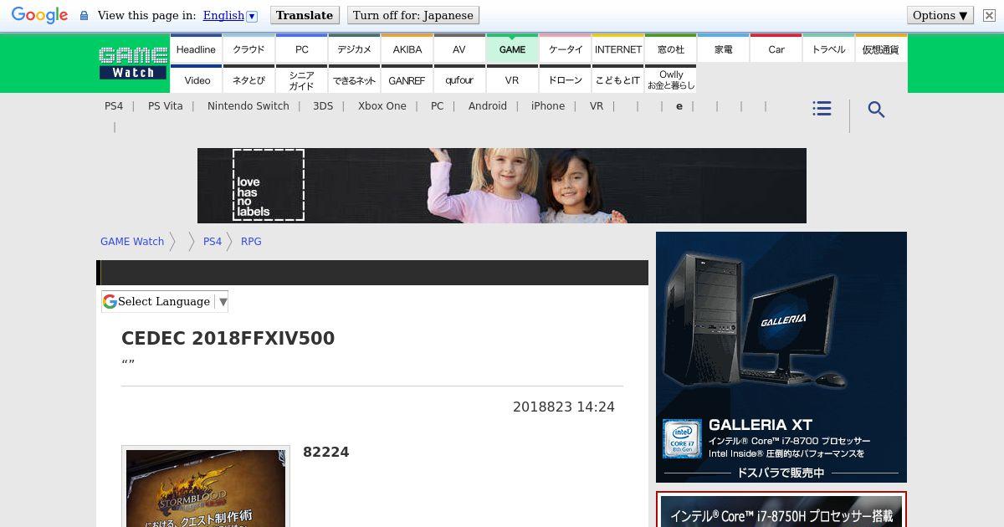
Task: Click the love has no labels banner ad
Action: tap(502, 186)
